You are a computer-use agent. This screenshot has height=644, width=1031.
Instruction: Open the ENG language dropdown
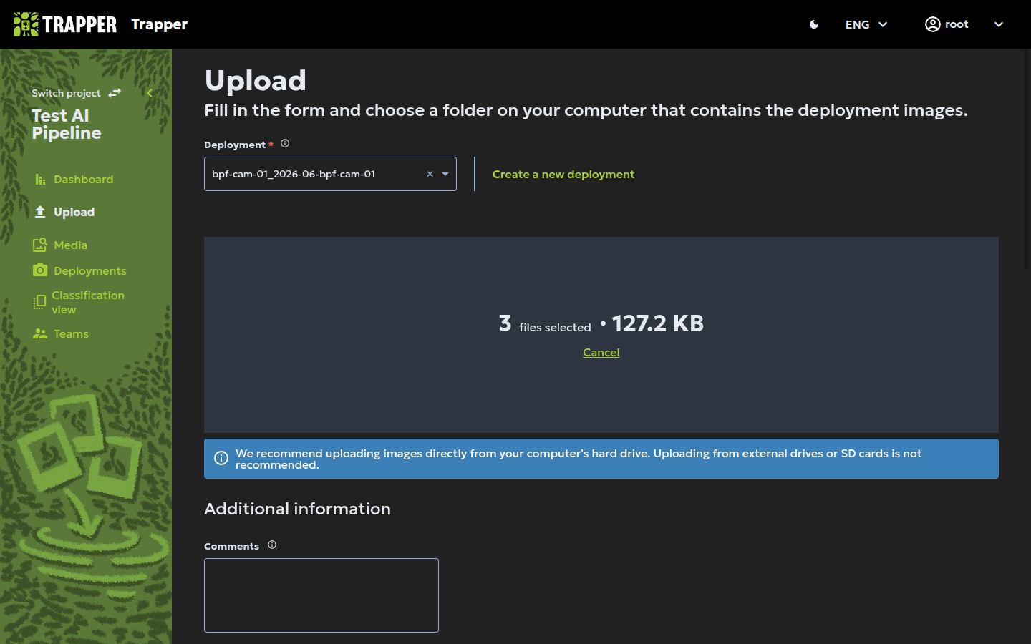[866, 24]
